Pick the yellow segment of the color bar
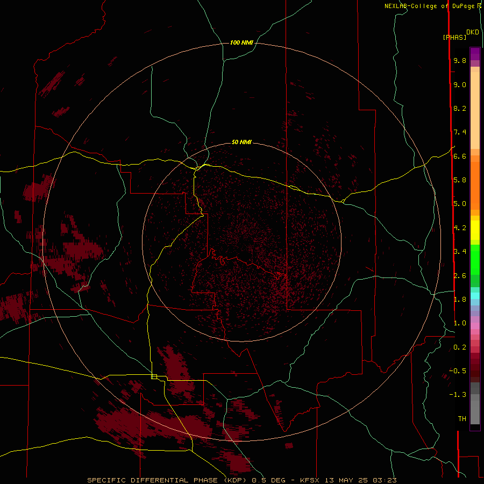The height and width of the screenshot is (484, 484). tap(475, 230)
